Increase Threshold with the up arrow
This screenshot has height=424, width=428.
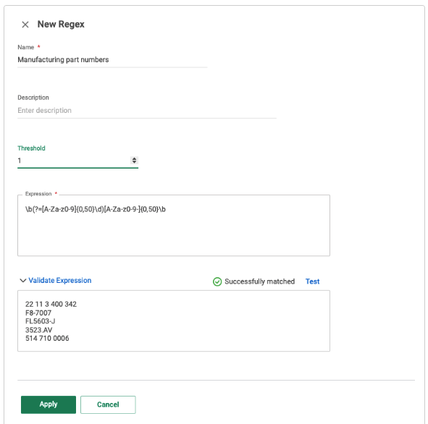pyautogui.click(x=134, y=158)
